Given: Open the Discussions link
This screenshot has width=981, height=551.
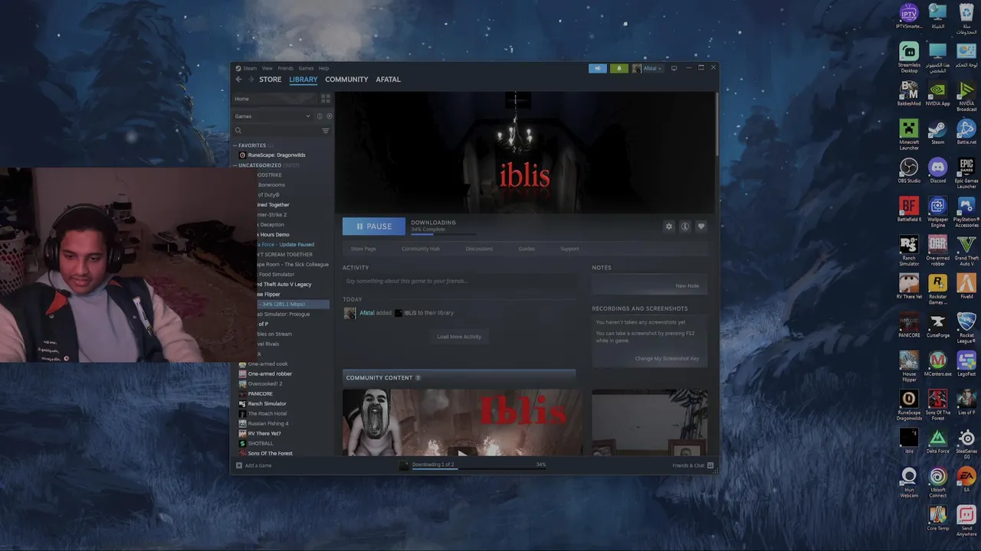Looking at the screenshot, I should (479, 249).
